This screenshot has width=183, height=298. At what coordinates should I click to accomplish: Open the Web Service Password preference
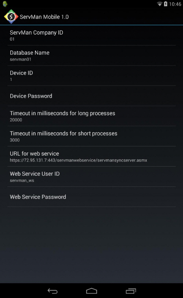point(91,197)
